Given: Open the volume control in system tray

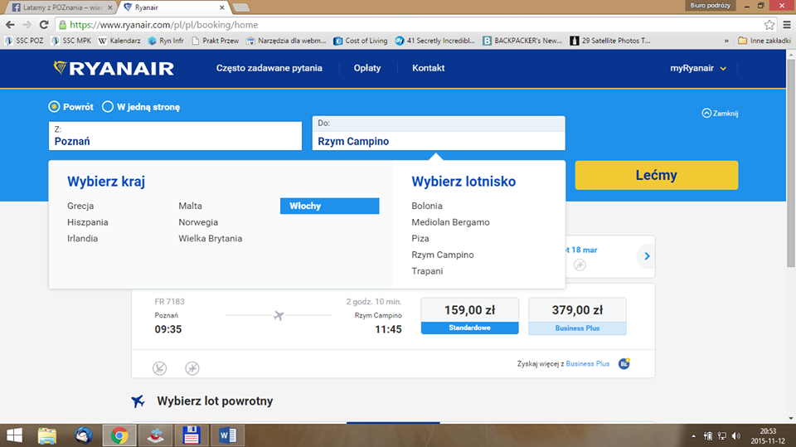Looking at the screenshot, I should [736, 436].
